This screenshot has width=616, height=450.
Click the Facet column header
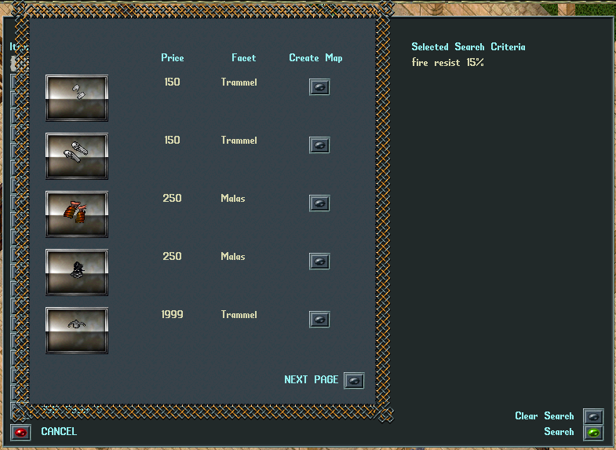[243, 58]
